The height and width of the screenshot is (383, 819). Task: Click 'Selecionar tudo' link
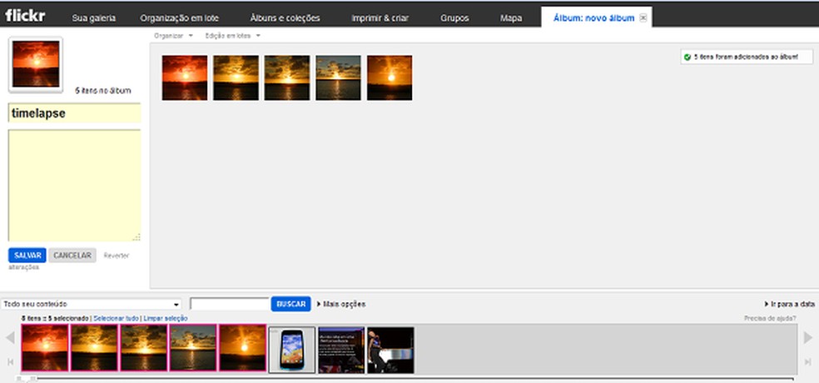[x=116, y=318]
